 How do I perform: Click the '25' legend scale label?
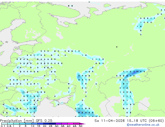[x=50, y=126]
